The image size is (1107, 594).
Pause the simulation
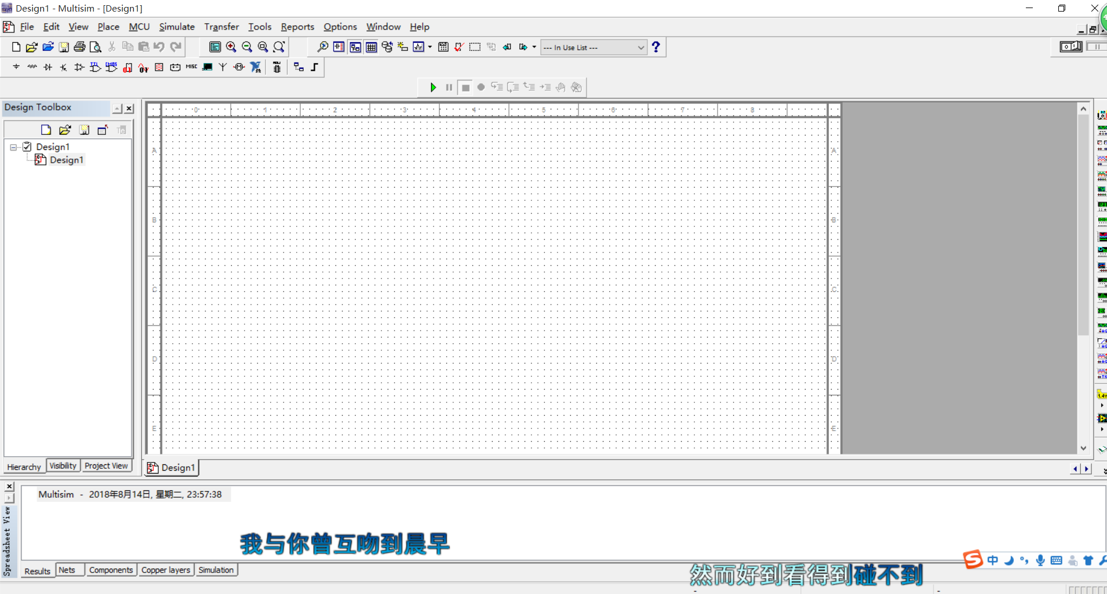(449, 87)
